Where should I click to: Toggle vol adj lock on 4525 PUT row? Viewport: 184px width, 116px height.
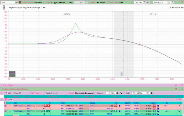(x=158, y=114)
